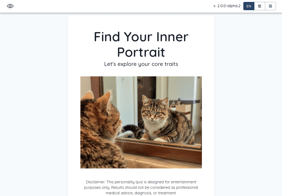This screenshot has width=282, height=196.
Task: Click the version label v. 2.0.0-alpha.2
Action: (x=227, y=6)
